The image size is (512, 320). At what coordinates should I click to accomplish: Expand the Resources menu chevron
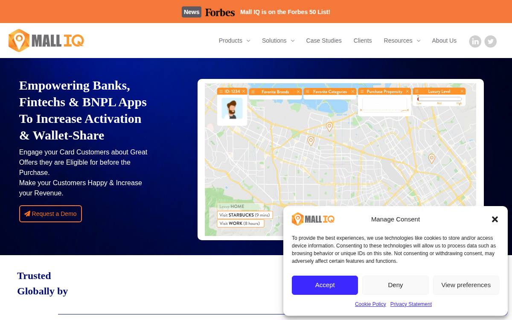(419, 41)
